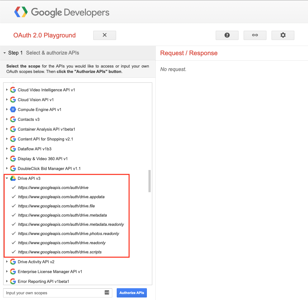Click the Request / Response heading
This screenshot has height=300, width=308.
[189, 53]
